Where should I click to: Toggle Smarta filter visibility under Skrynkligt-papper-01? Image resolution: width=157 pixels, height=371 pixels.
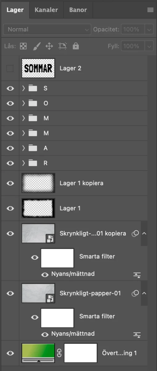click(35, 318)
